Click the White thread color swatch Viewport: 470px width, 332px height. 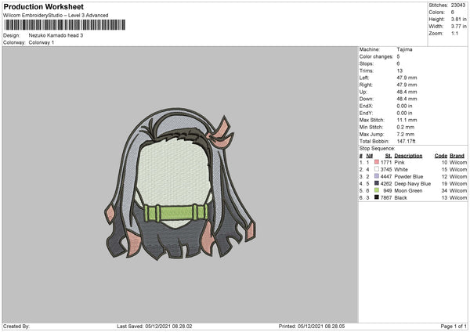point(377,169)
